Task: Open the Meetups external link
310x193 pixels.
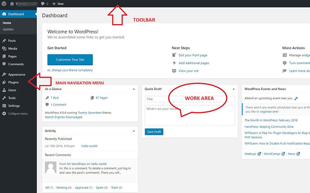Action: (253, 154)
